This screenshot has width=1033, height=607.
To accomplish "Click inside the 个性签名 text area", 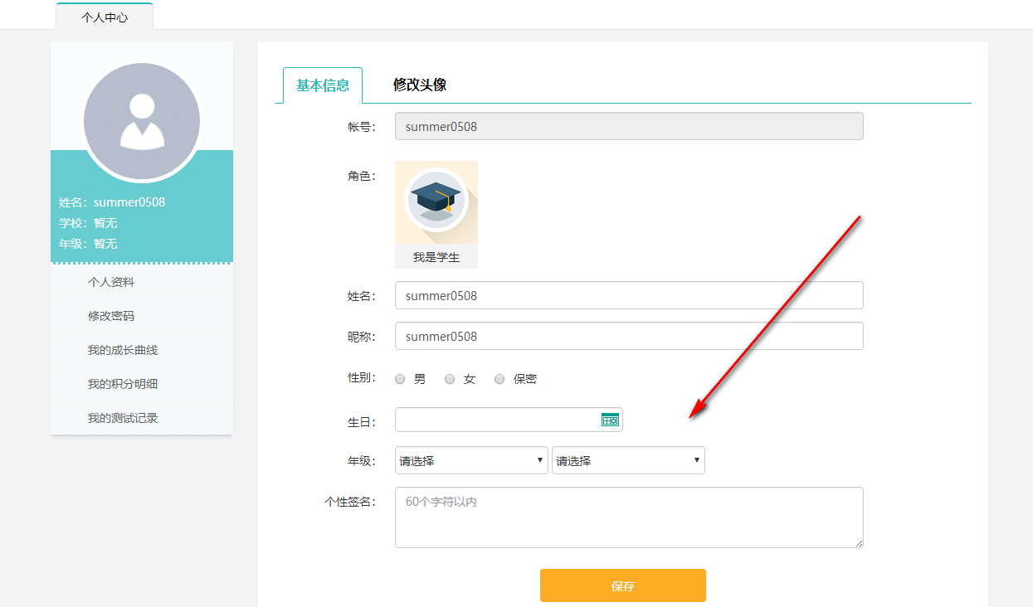I will (628, 516).
